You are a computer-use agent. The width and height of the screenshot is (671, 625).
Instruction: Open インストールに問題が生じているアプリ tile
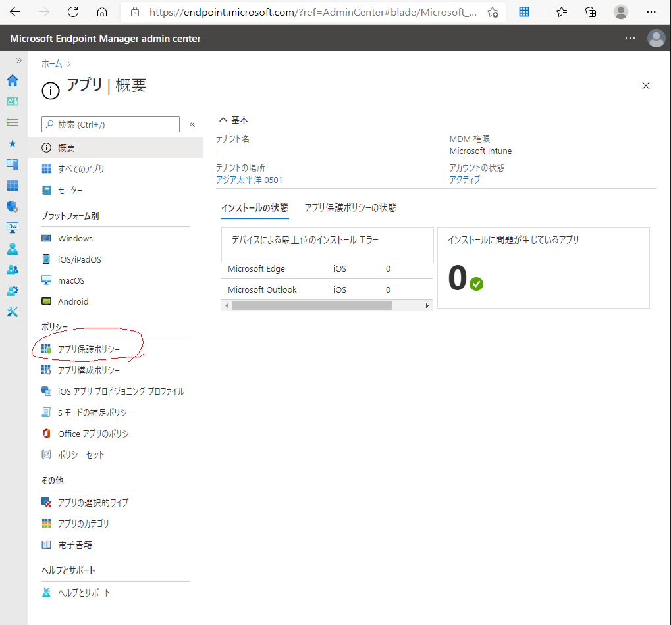click(x=543, y=268)
